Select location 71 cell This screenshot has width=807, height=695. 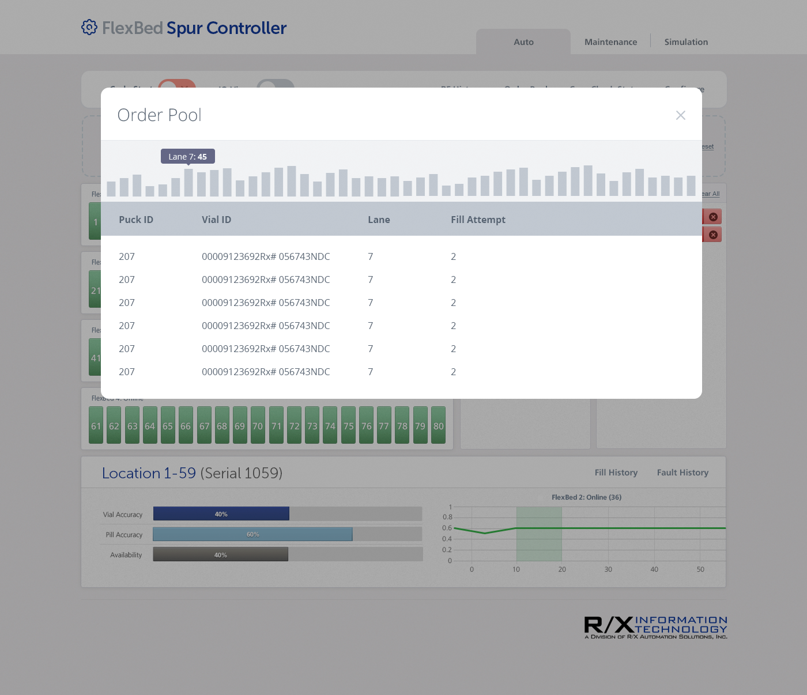coord(277,425)
